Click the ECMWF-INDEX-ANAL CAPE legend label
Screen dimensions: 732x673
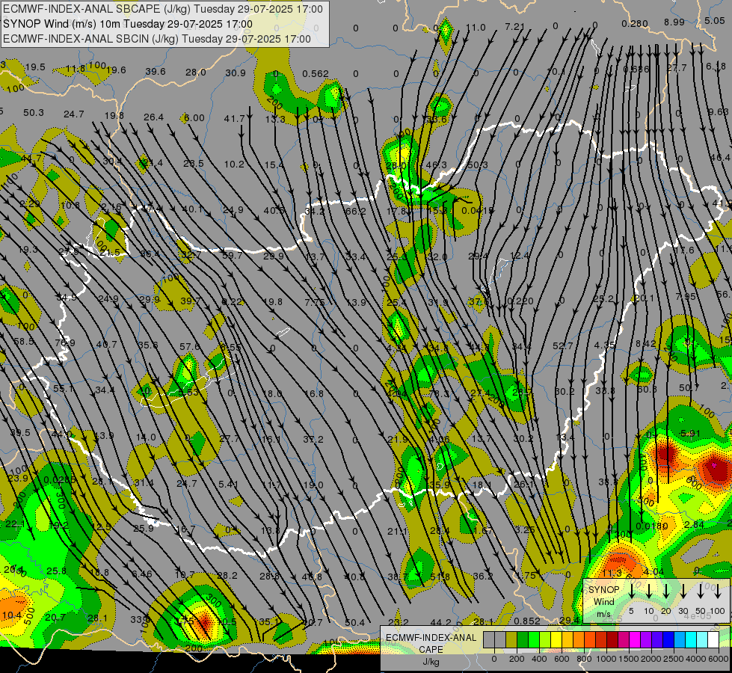click(431, 643)
